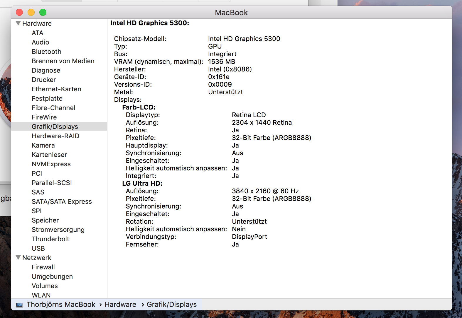This screenshot has width=462, height=318.
Task: Select Stromversorgung in the sidebar
Action: [x=58, y=230]
